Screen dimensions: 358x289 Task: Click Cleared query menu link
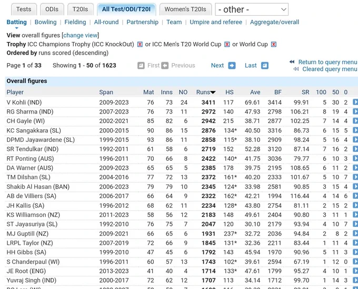(330, 69)
